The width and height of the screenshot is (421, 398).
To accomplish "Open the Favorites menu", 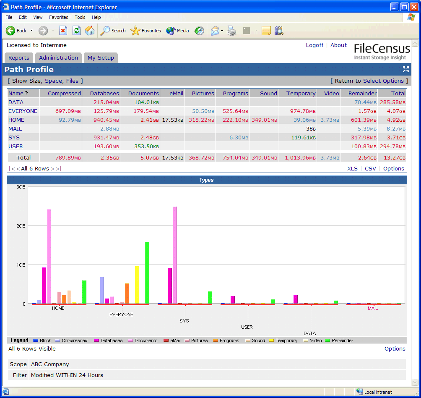I will (59, 17).
